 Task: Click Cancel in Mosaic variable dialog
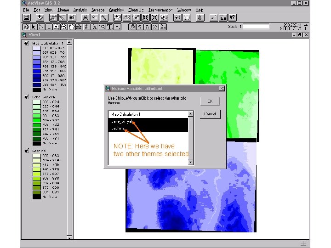coord(210,114)
